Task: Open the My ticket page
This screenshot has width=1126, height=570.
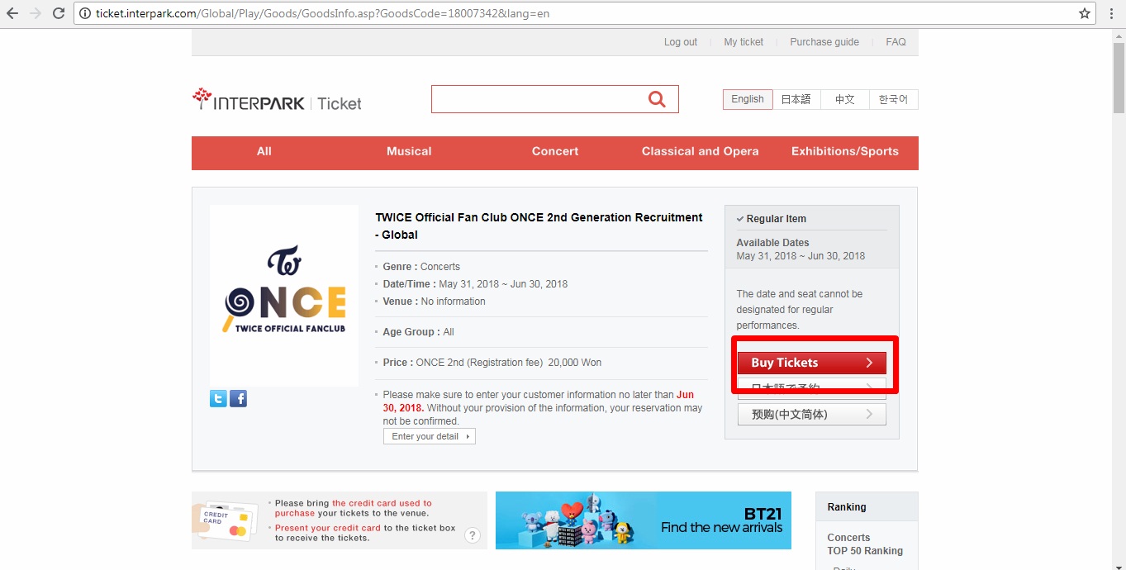Action: (x=744, y=42)
